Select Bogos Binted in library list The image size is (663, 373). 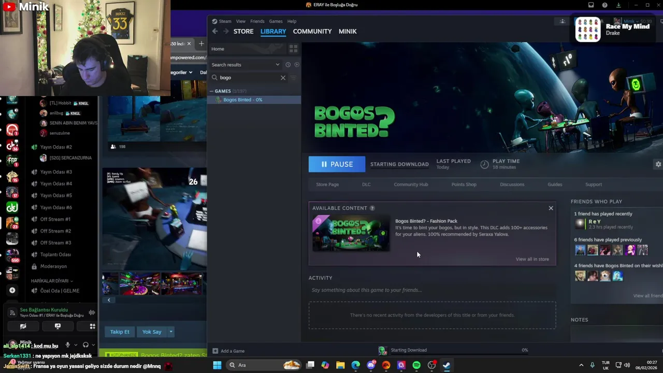pos(254,99)
